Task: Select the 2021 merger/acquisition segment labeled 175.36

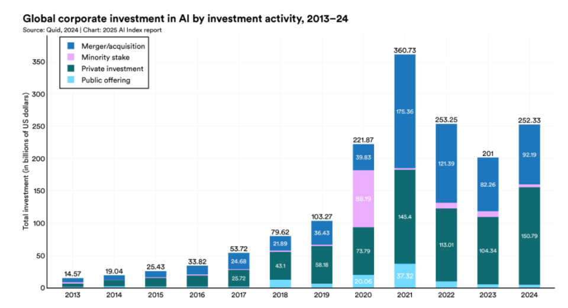Action: (405, 111)
